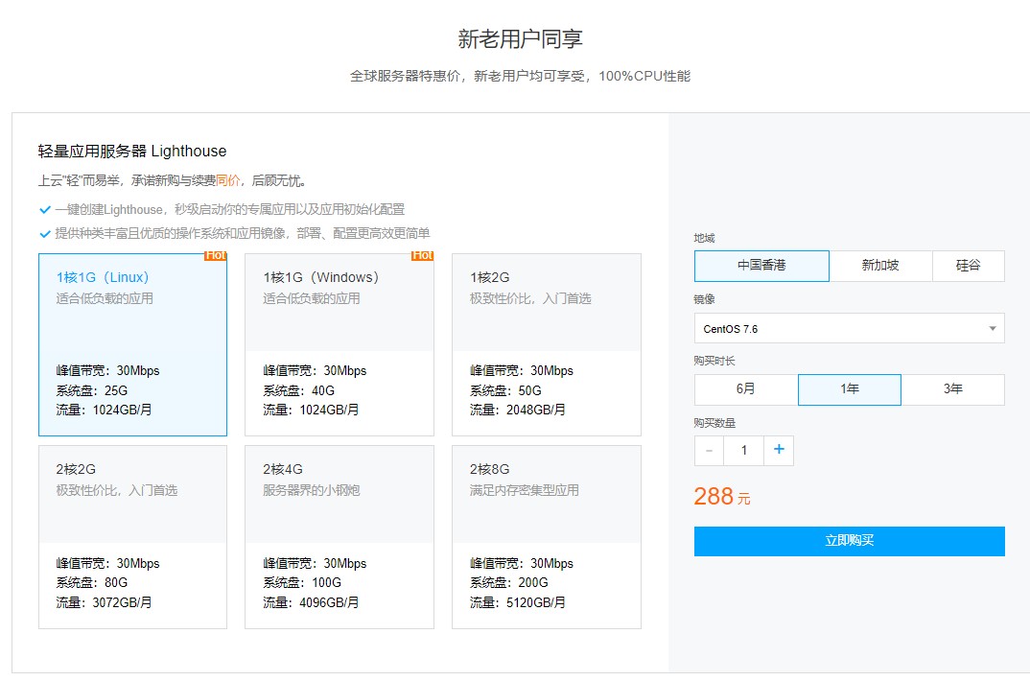1030x681 pixels.
Task: Click the 系统盘: 50G text
Action: click(x=505, y=390)
